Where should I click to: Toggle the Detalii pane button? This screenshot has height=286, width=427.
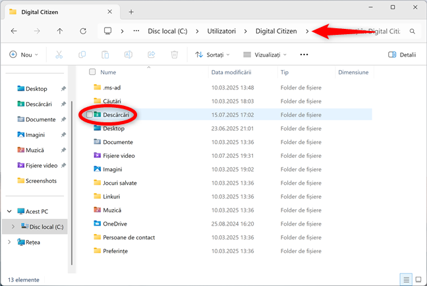coord(402,55)
